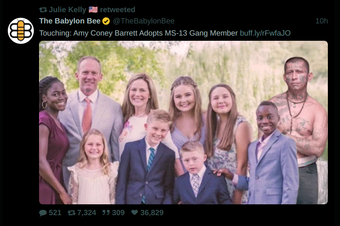Click the 36,829 likes count
Screen dimensions: 340x226
[x=151, y=213]
